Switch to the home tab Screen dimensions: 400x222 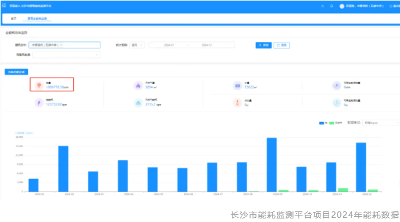point(14,19)
